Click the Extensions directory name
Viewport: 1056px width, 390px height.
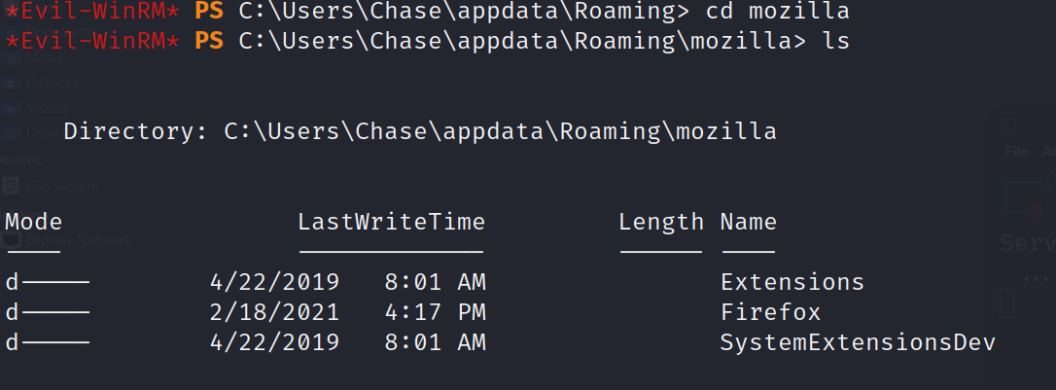(x=792, y=283)
